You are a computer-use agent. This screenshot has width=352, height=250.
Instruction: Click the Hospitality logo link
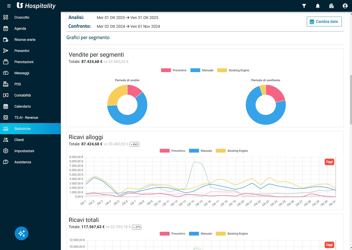coord(36,6)
